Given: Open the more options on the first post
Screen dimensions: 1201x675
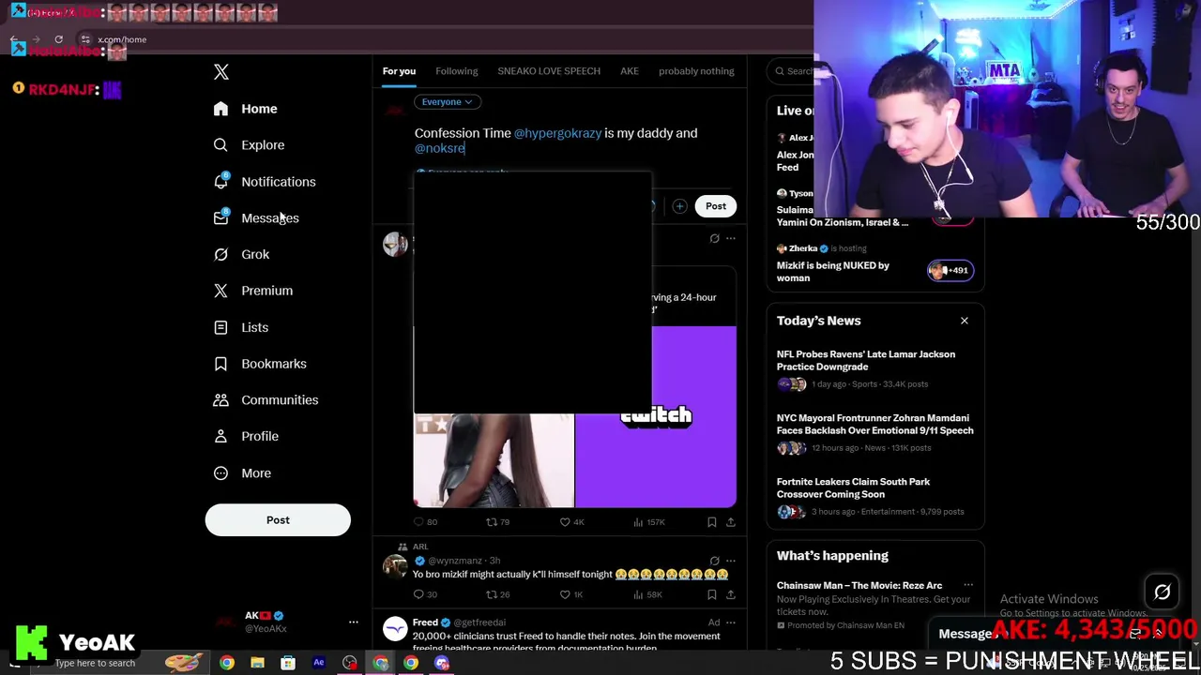Looking at the screenshot, I should [x=731, y=238].
